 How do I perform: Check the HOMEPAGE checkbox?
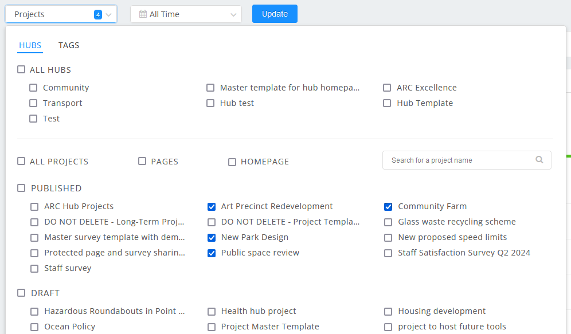tap(232, 162)
